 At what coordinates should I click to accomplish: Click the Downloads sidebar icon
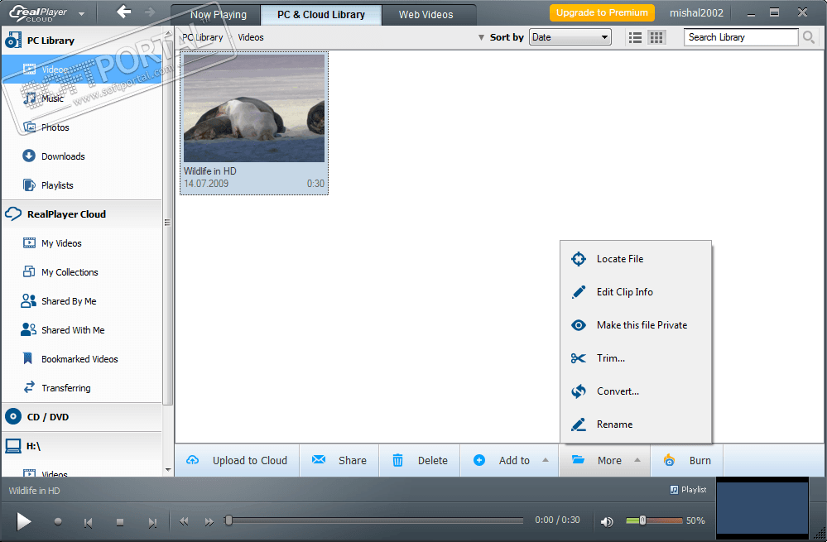point(29,156)
